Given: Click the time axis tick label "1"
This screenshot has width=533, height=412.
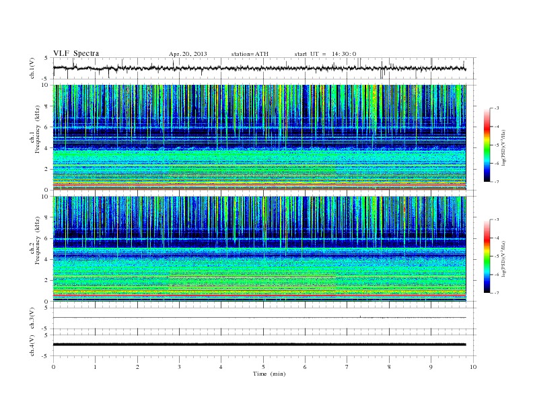Looking at the screenshot, I should (x=95, y=367).
